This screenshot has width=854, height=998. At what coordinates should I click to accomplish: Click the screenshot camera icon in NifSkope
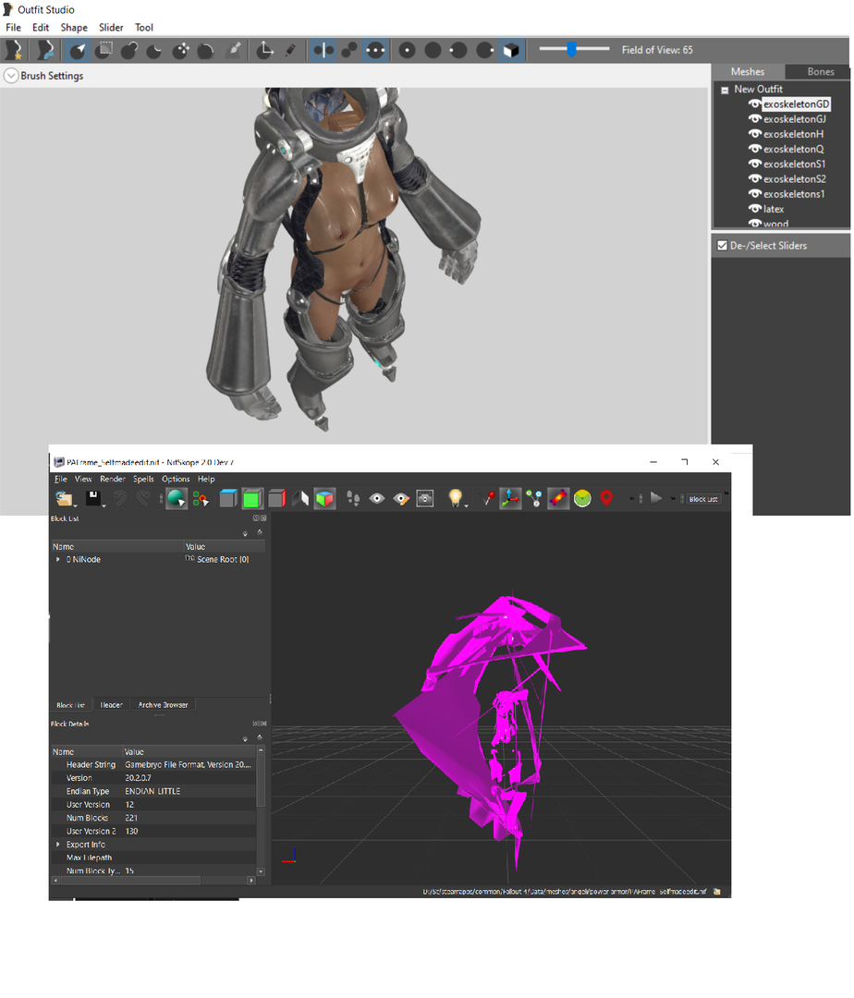[x=425, y=498]
